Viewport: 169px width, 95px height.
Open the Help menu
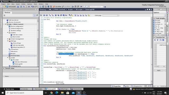(x=46, y=4)
